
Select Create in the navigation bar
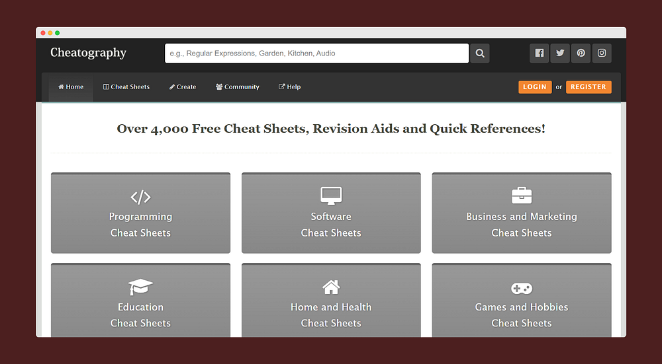pyautogui.click(x=183, y=87)
